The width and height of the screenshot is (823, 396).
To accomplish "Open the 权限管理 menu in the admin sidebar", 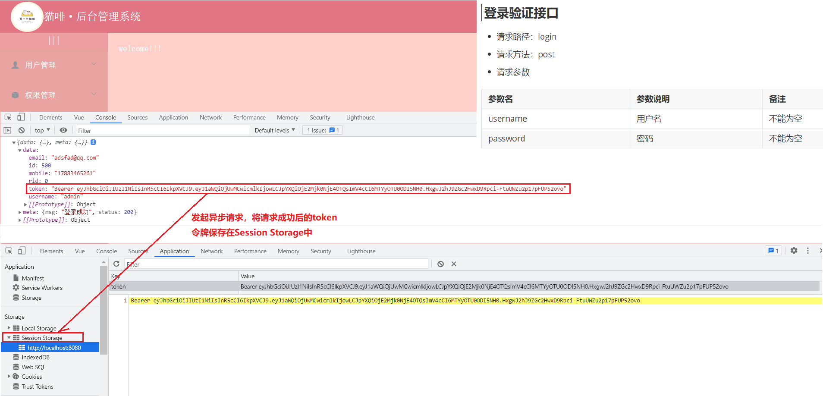I will (41, 95).
